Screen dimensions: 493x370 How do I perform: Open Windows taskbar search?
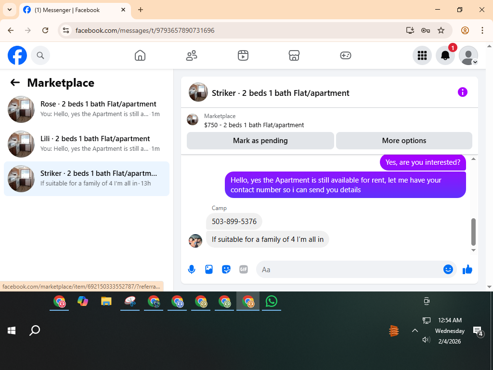pyautogui.click(x=35, y=330)
